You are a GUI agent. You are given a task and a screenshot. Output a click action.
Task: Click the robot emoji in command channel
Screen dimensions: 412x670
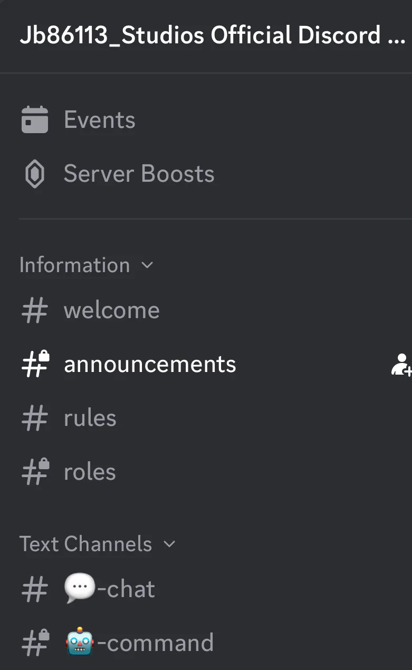point(80,643)
